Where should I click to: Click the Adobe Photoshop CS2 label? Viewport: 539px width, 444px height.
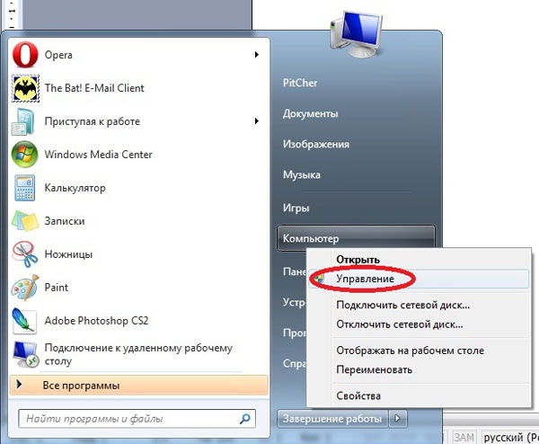96,321
